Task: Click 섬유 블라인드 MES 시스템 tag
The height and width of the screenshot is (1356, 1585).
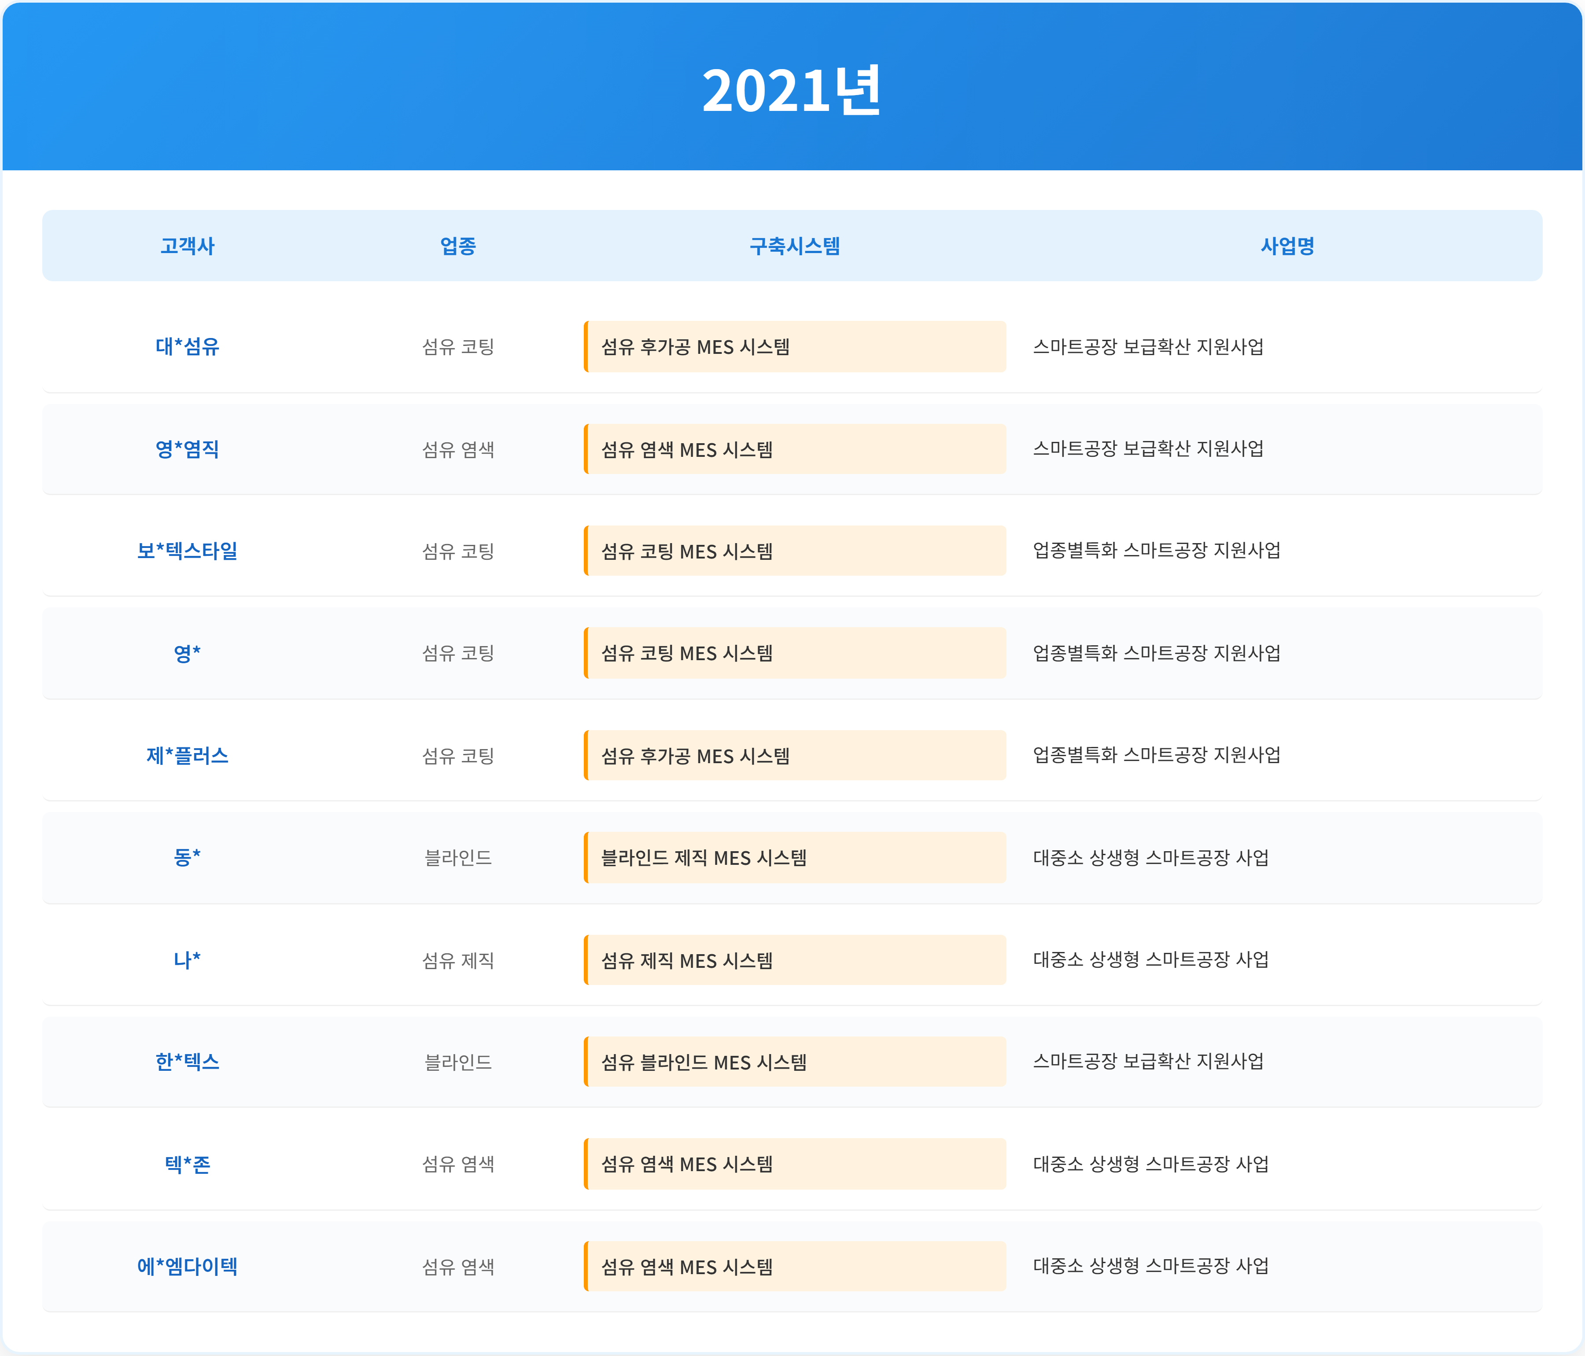Action: [704, 1062]
